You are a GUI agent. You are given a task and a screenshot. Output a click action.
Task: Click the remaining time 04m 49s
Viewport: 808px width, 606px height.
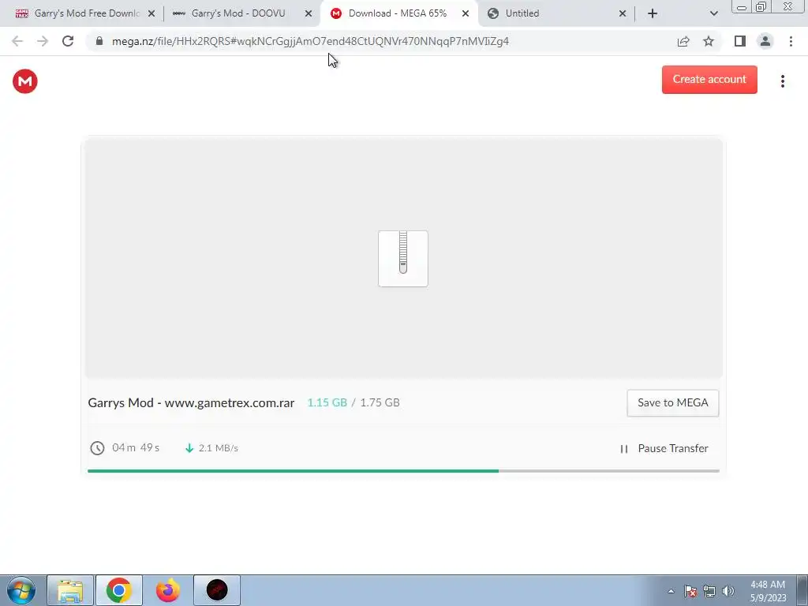click(x=136, y=448)
